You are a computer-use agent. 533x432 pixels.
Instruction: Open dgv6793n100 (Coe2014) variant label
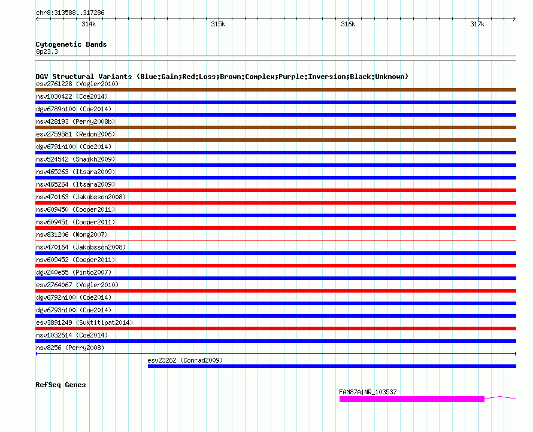coord(74,310)
